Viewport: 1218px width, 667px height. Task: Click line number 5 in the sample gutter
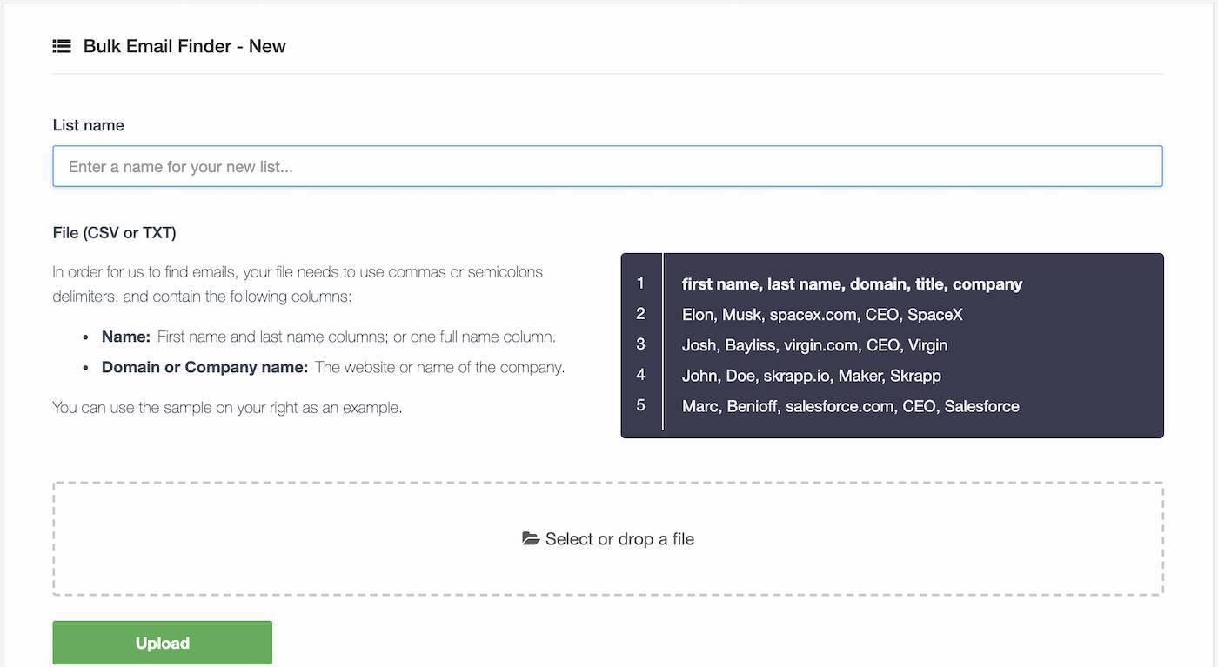tap(641, 405)
